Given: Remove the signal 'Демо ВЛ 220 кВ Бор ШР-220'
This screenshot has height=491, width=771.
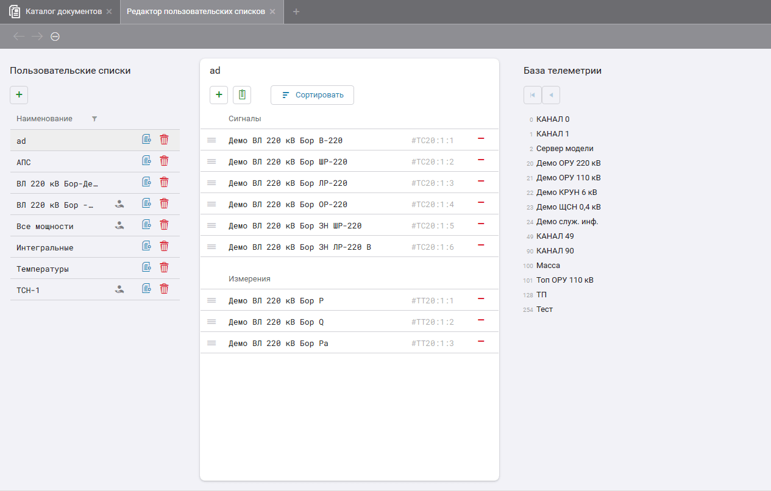Looking at the screenshot, I should click(x=481, y=160).
